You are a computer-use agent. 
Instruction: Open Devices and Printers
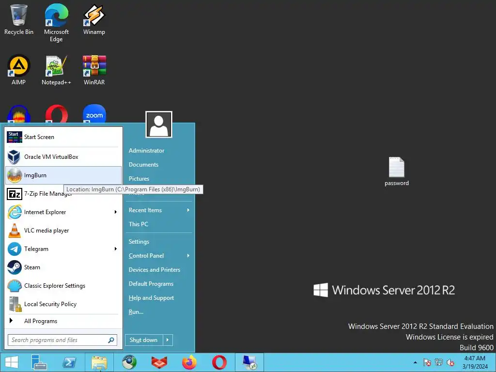155,270
